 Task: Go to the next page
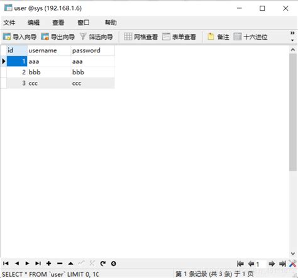coord(272,264)
